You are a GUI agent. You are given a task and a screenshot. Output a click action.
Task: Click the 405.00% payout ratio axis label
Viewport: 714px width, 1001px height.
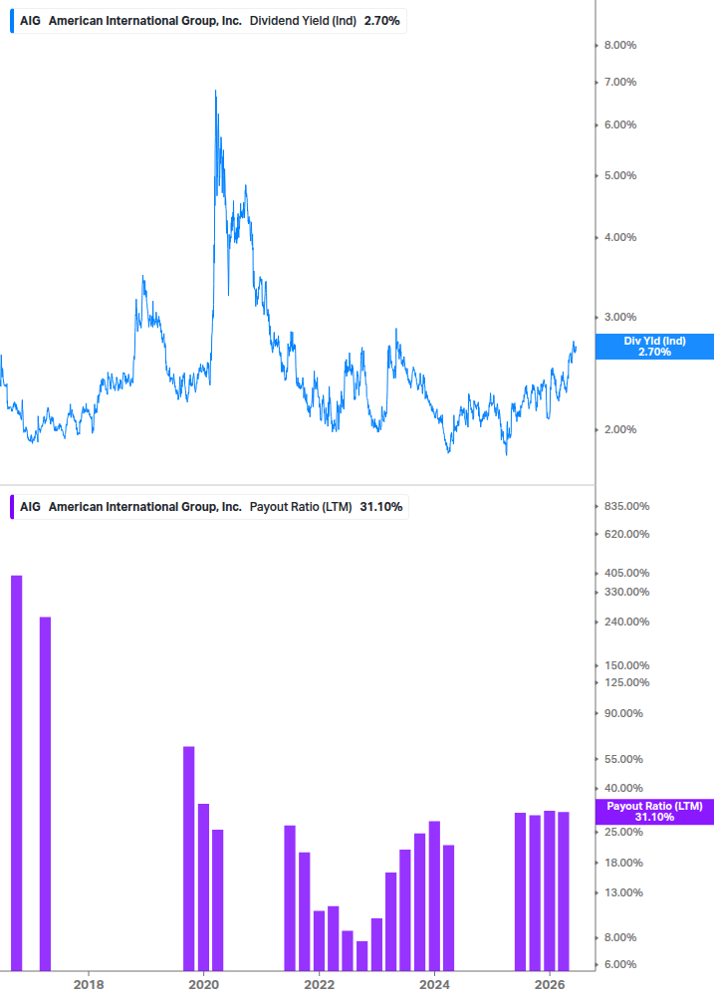tap(626, 574)
